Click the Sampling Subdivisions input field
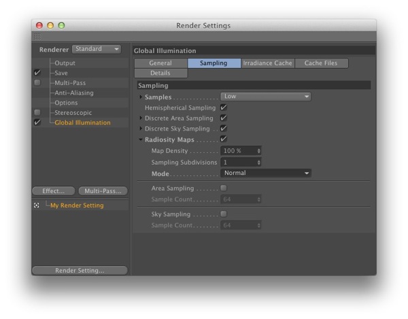This screenshot has width=408, height=319. [x=238, y=163]
